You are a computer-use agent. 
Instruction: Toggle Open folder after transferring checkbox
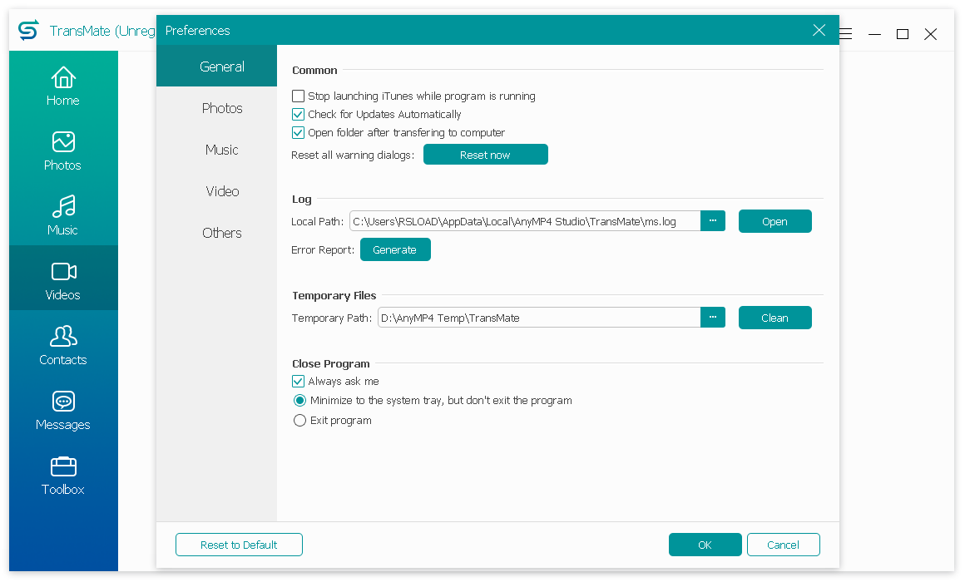click(x=298, y=133)
